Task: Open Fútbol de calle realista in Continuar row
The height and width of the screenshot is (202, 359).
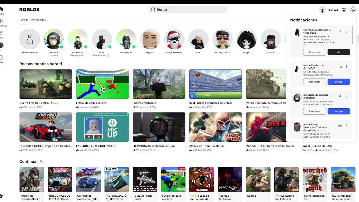Action: (173, 180)
